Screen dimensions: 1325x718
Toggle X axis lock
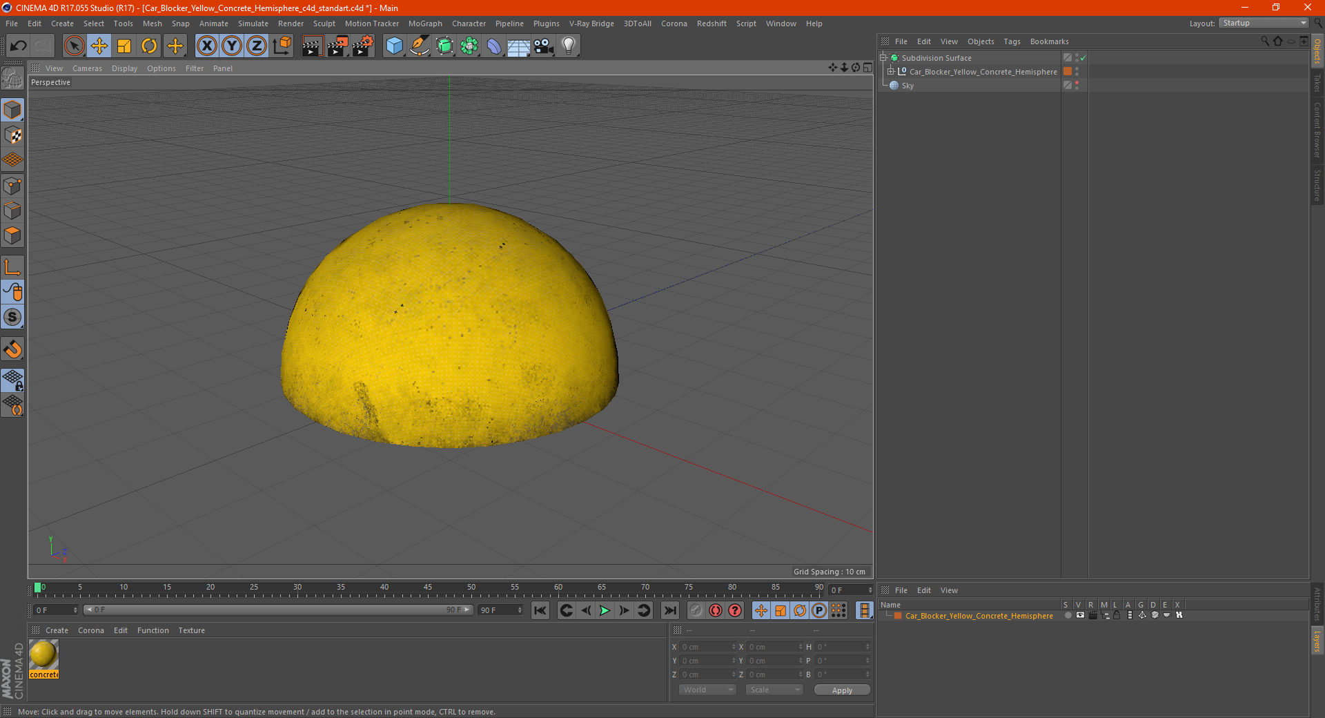pyautogui.click(x=206, y=46)
